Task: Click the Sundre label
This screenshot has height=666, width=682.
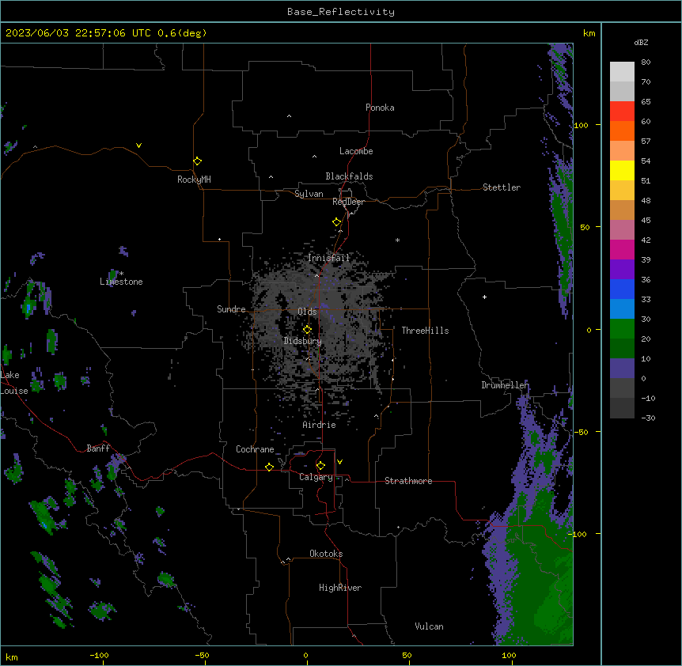Action: click(x=231, y=309)
